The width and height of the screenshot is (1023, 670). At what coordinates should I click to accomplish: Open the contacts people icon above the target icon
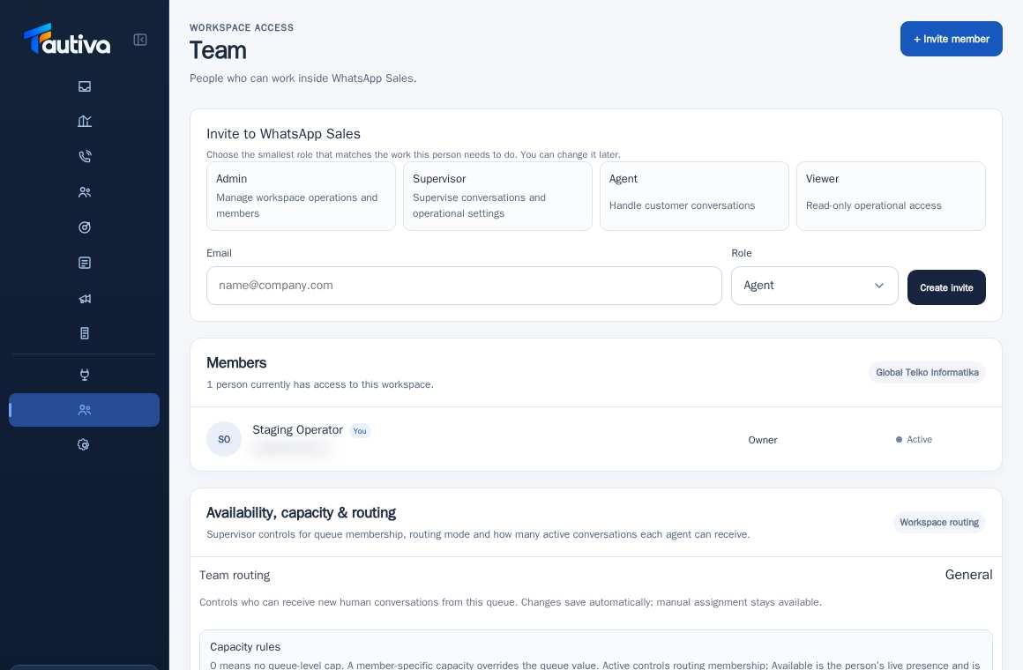point(84,192)
